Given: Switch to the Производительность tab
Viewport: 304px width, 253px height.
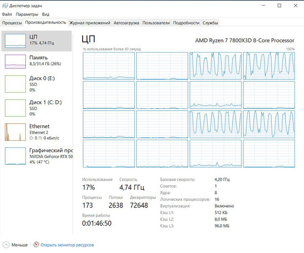Looking at the screenshot, I should (x=46, y=22).
